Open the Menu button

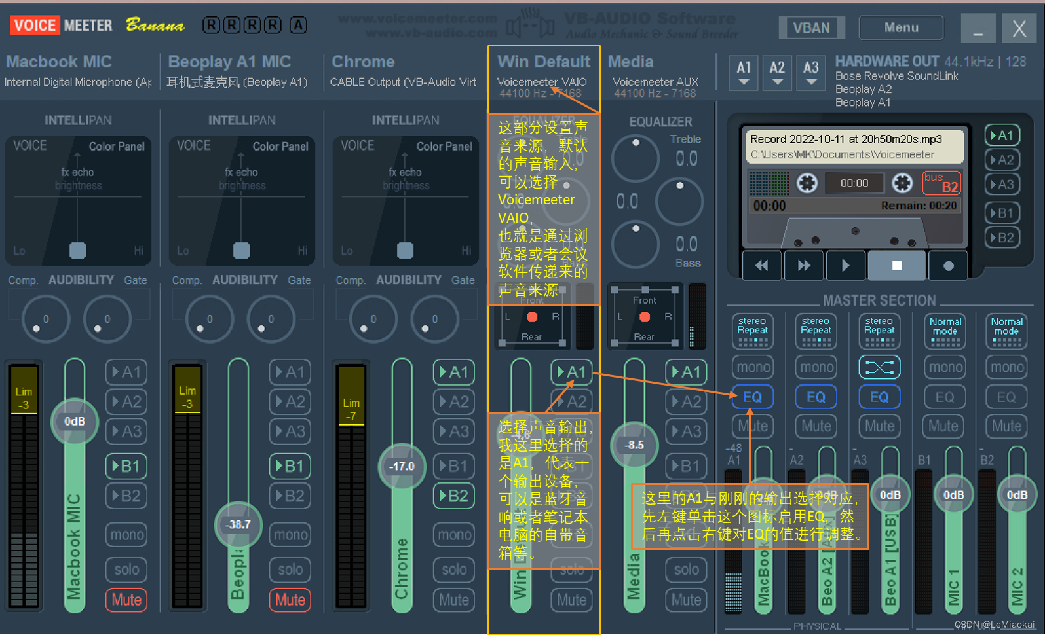(x=902, y=27)
